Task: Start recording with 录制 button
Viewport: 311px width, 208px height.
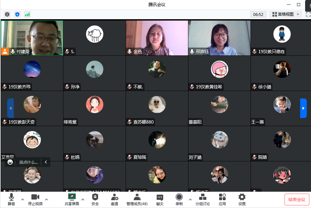Action: pos(179,199)
